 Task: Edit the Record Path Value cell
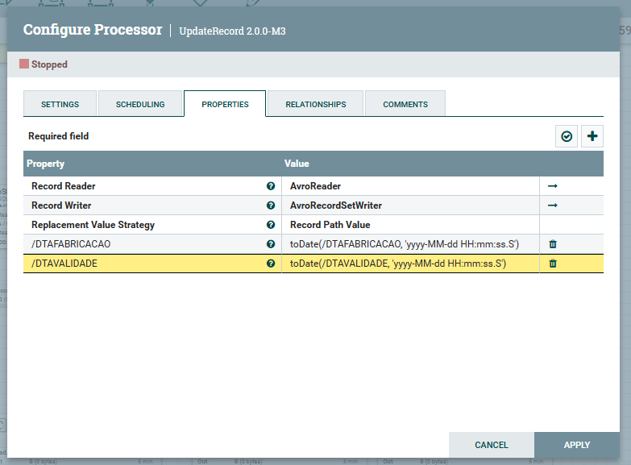[410, 225]
